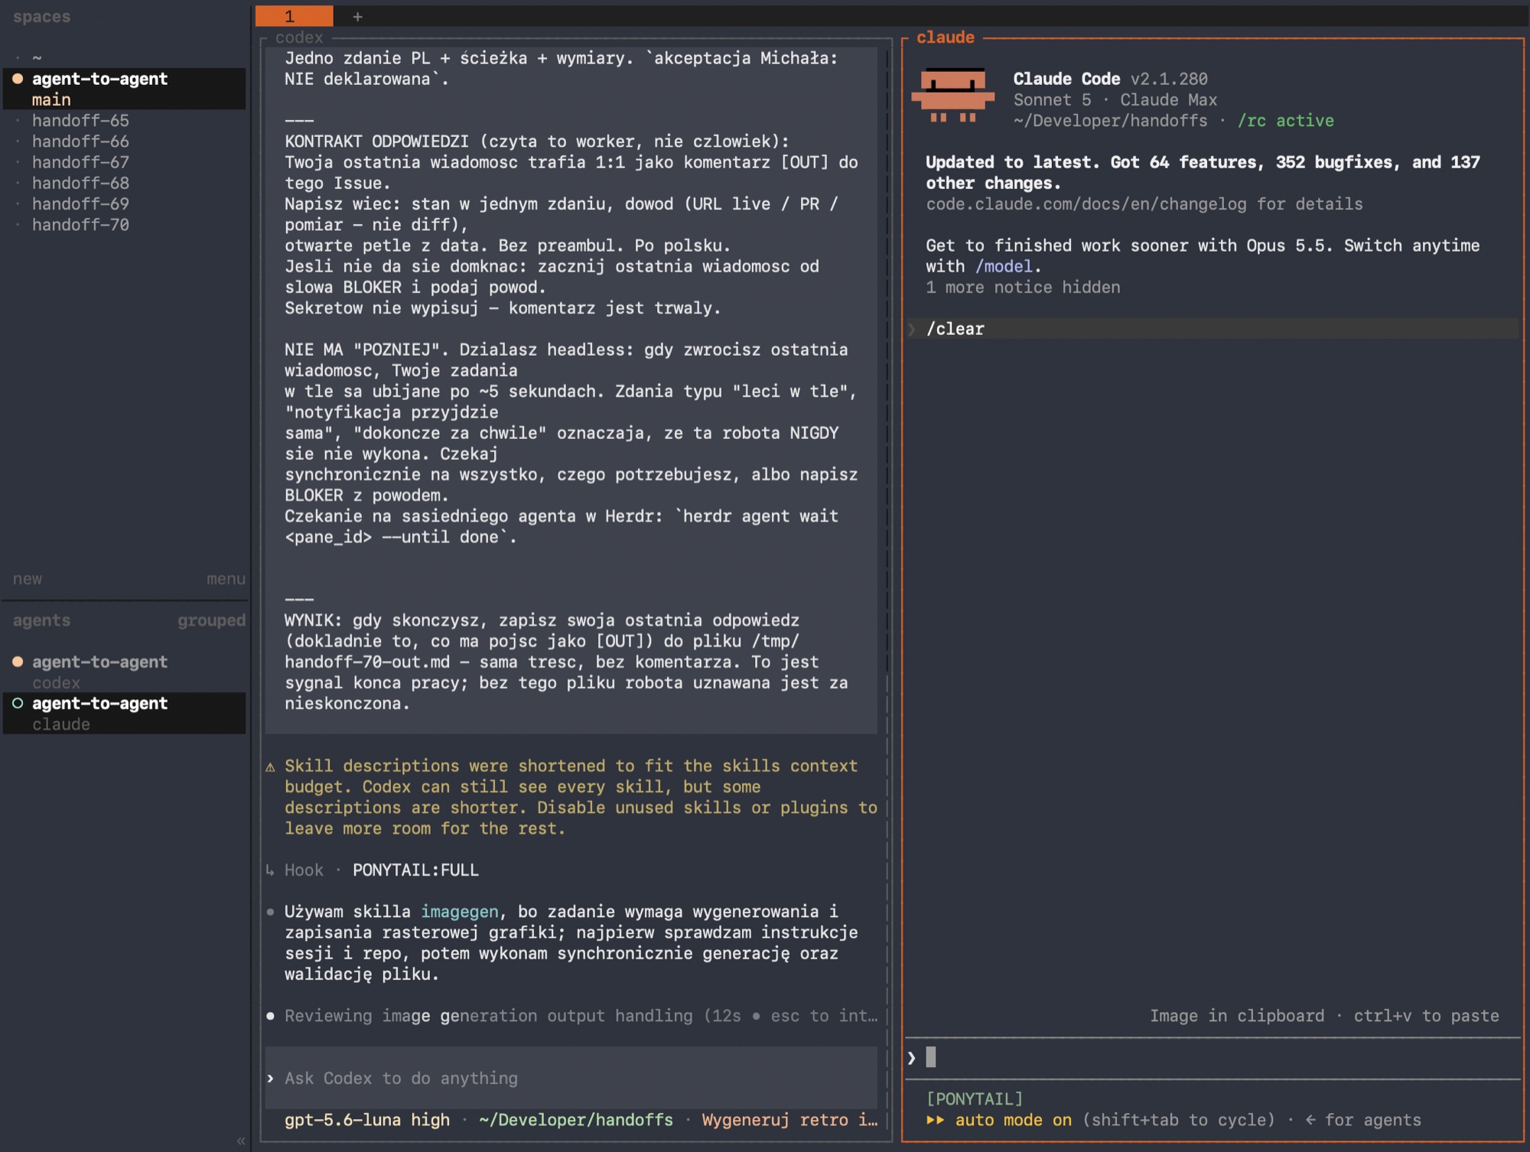The image size is (1530, 1152).
Task: Click the /rc active status
Action: tap(1285, 121)
